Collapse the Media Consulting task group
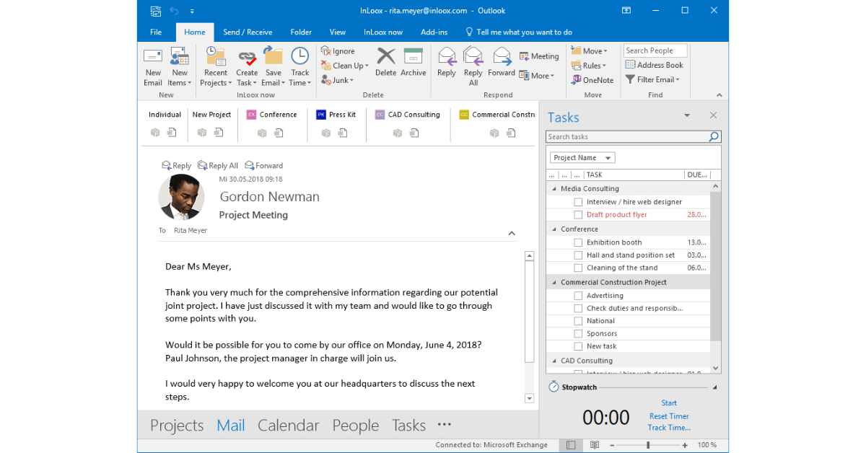 tap(554, 189)
